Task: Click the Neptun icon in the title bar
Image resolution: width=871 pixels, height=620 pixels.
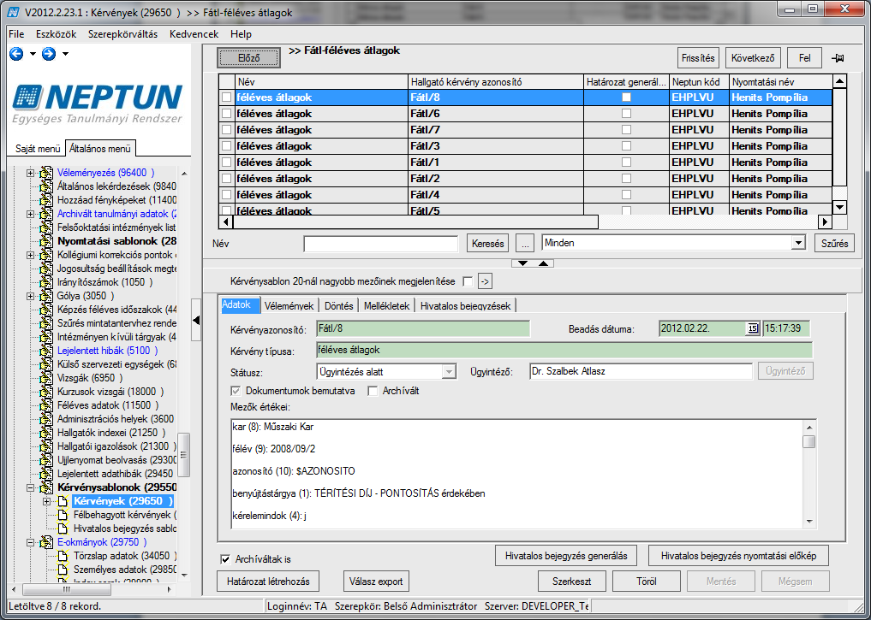Action: [13, 12]
